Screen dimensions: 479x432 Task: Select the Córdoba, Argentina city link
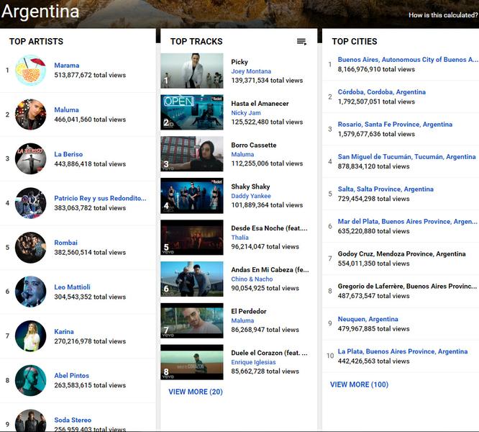(381, 92)
